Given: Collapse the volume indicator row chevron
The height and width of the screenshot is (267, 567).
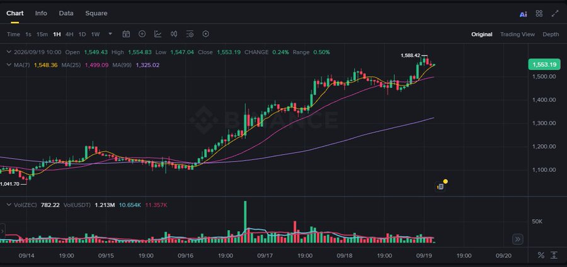Looking at the screenshot, I should pos(9,205).
